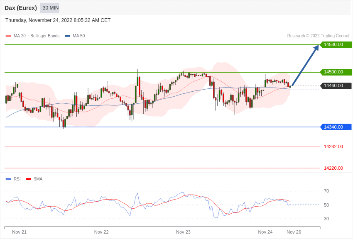Click the 'Nov 23' date axis label
Screen dimensions: 353x239
(183, 232)
